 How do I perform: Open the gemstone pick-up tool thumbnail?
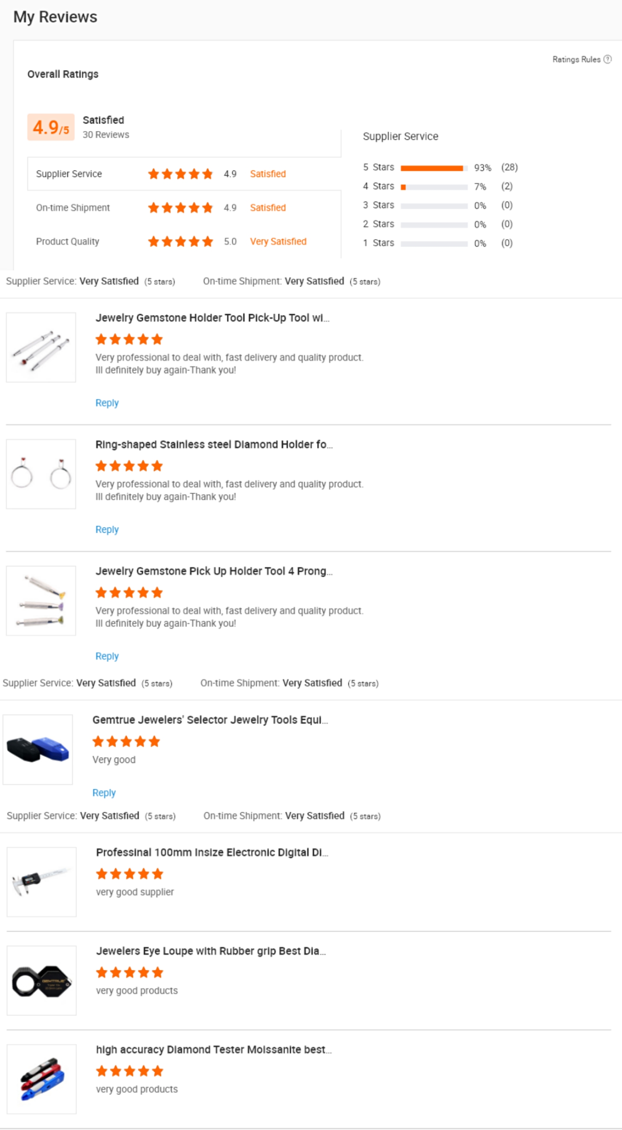(41, 348)
